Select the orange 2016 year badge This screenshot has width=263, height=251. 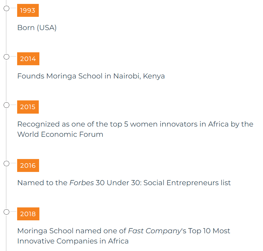[28, 165]
